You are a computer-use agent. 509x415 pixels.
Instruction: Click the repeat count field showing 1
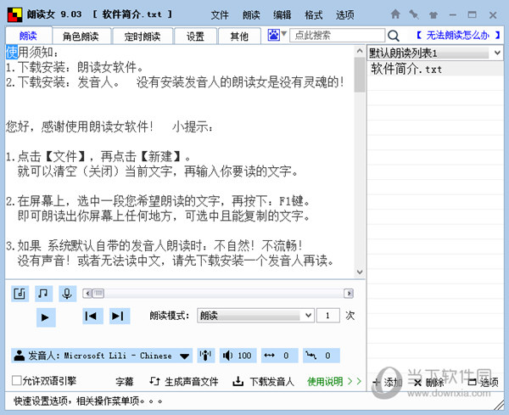click(x=327, y=316)
